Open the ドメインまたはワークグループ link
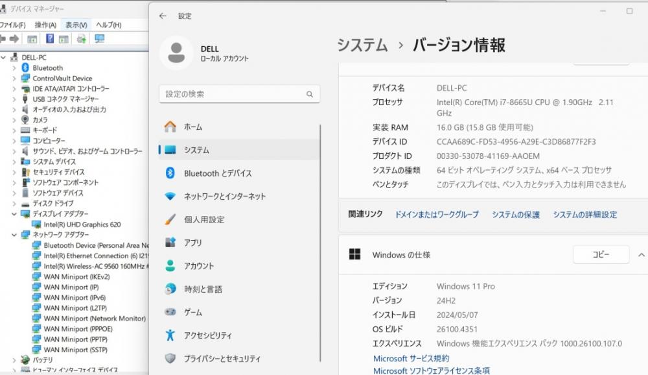The height and width of the screenshot is (375, 648). [x=437, y=214]
